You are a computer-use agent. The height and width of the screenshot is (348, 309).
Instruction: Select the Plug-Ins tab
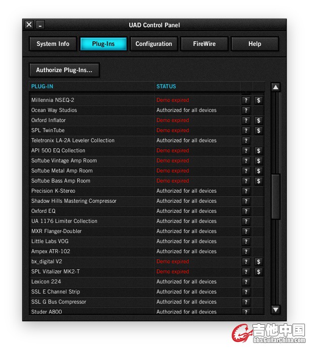[104, 44]
